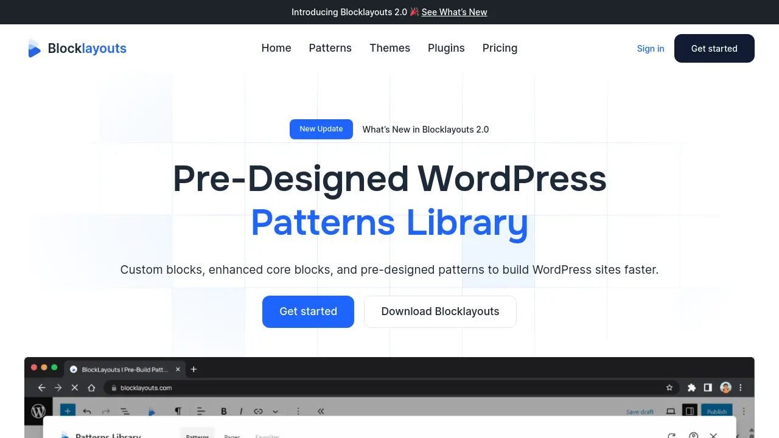
Task: Click the blocklayouts.com address bar
Action: (x=390, y=388)
